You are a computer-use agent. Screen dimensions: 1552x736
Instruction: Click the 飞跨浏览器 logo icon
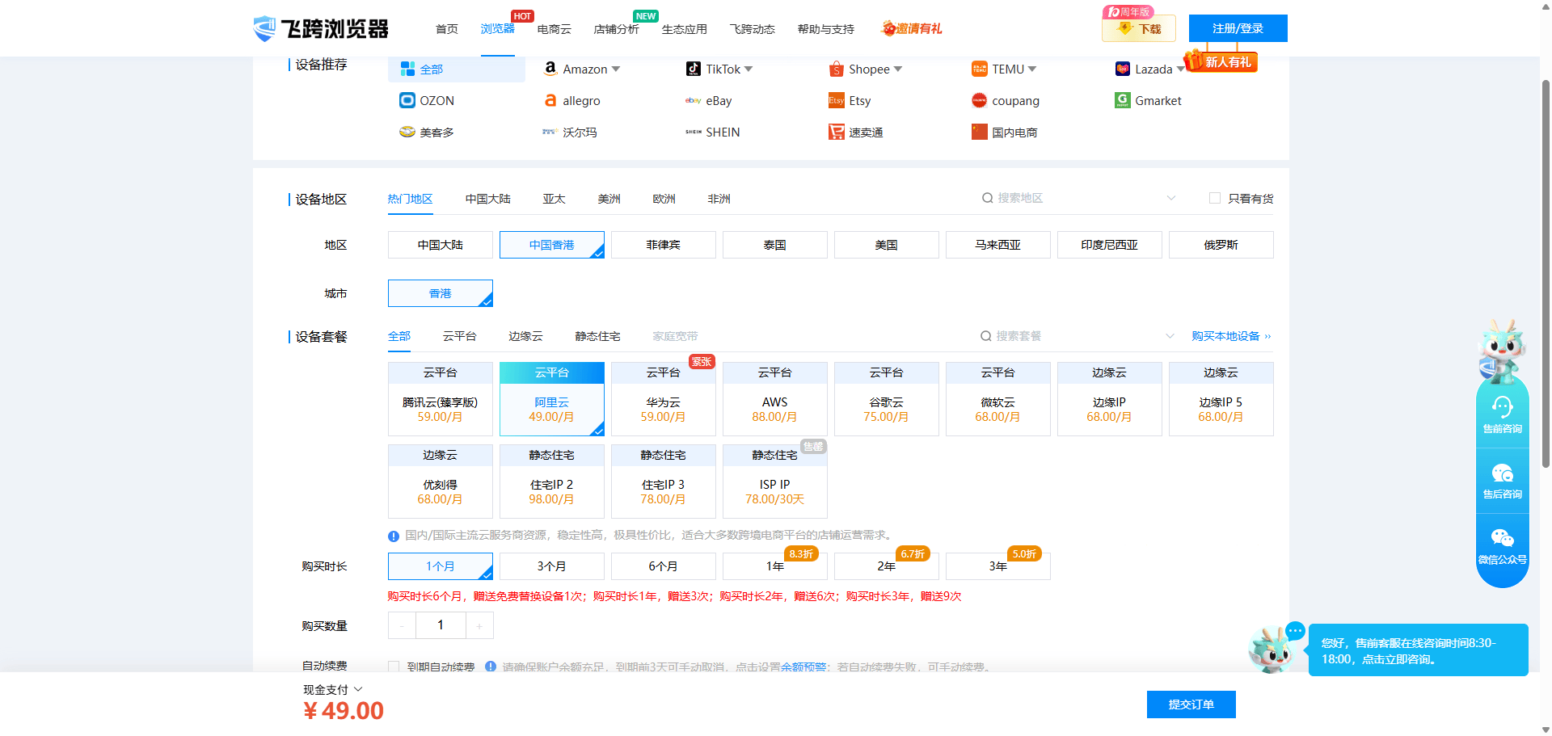(x=264, y=28)
